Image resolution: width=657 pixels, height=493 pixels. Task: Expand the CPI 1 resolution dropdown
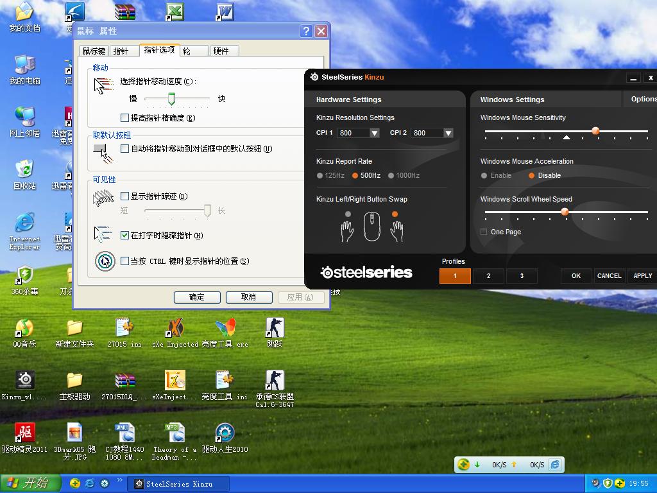click(375, 133)
